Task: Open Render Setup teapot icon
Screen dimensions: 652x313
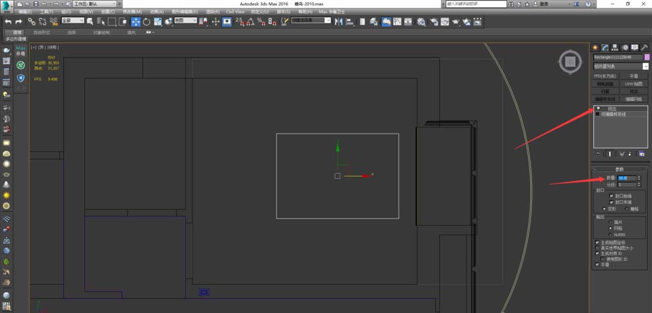Action: tap(434, 22)
